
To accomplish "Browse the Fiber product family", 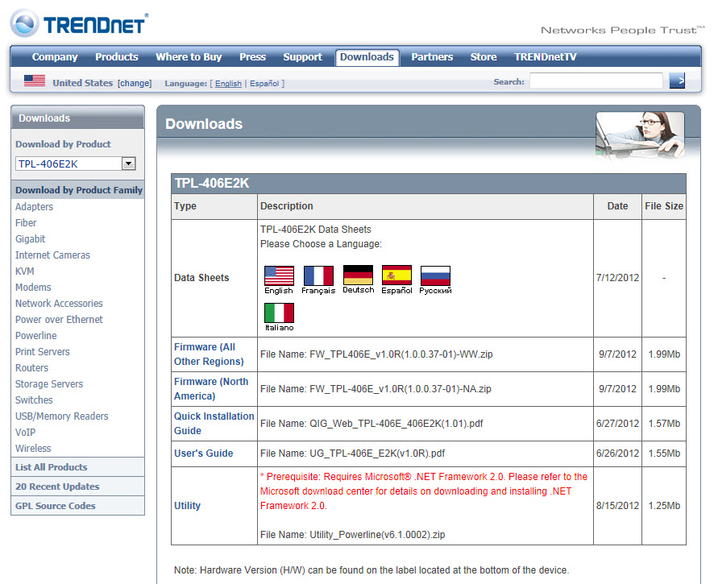I will click(x=26, y=222).
